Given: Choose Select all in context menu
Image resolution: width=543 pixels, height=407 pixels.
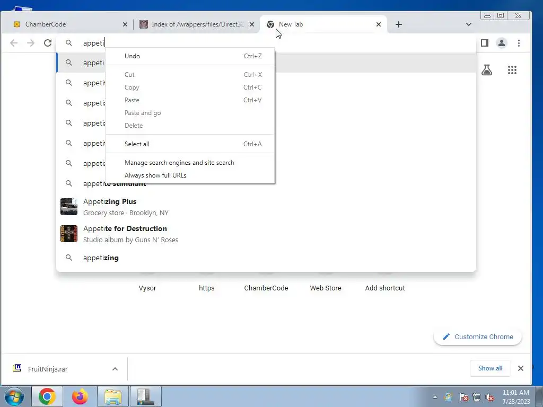Looking at the screenshot, I should click(190, 144).
